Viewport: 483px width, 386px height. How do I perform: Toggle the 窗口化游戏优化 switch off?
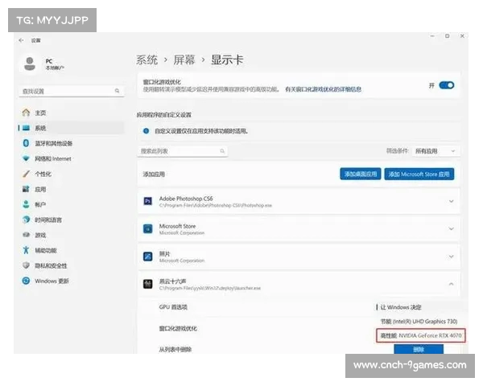point(446,85)
